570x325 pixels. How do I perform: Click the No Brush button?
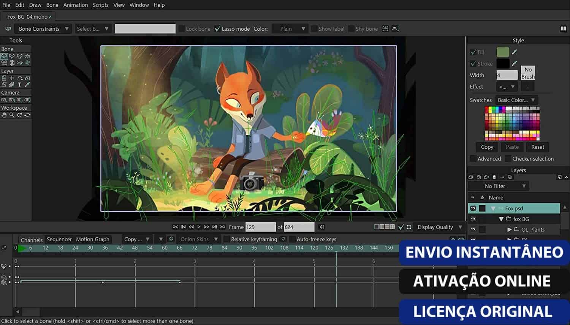(x=528, y=73)
